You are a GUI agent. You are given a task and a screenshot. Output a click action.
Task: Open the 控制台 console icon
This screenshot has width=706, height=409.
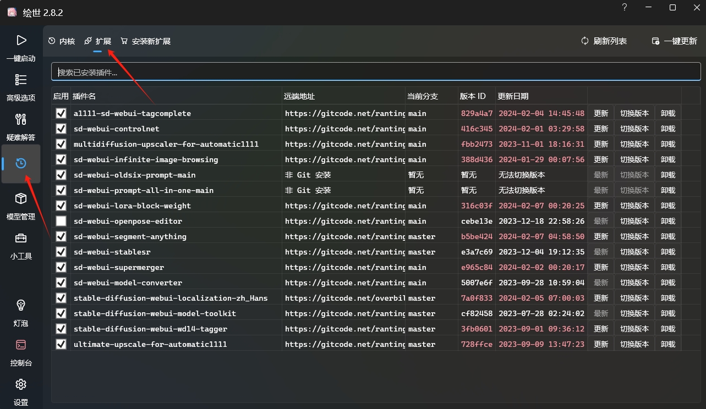21,345
